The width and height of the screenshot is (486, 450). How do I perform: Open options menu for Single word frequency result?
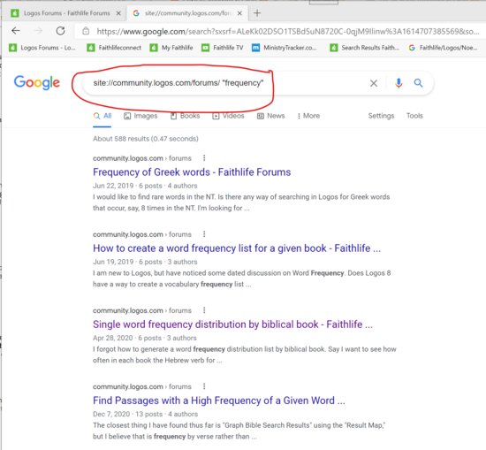click(x=204, y=310)
